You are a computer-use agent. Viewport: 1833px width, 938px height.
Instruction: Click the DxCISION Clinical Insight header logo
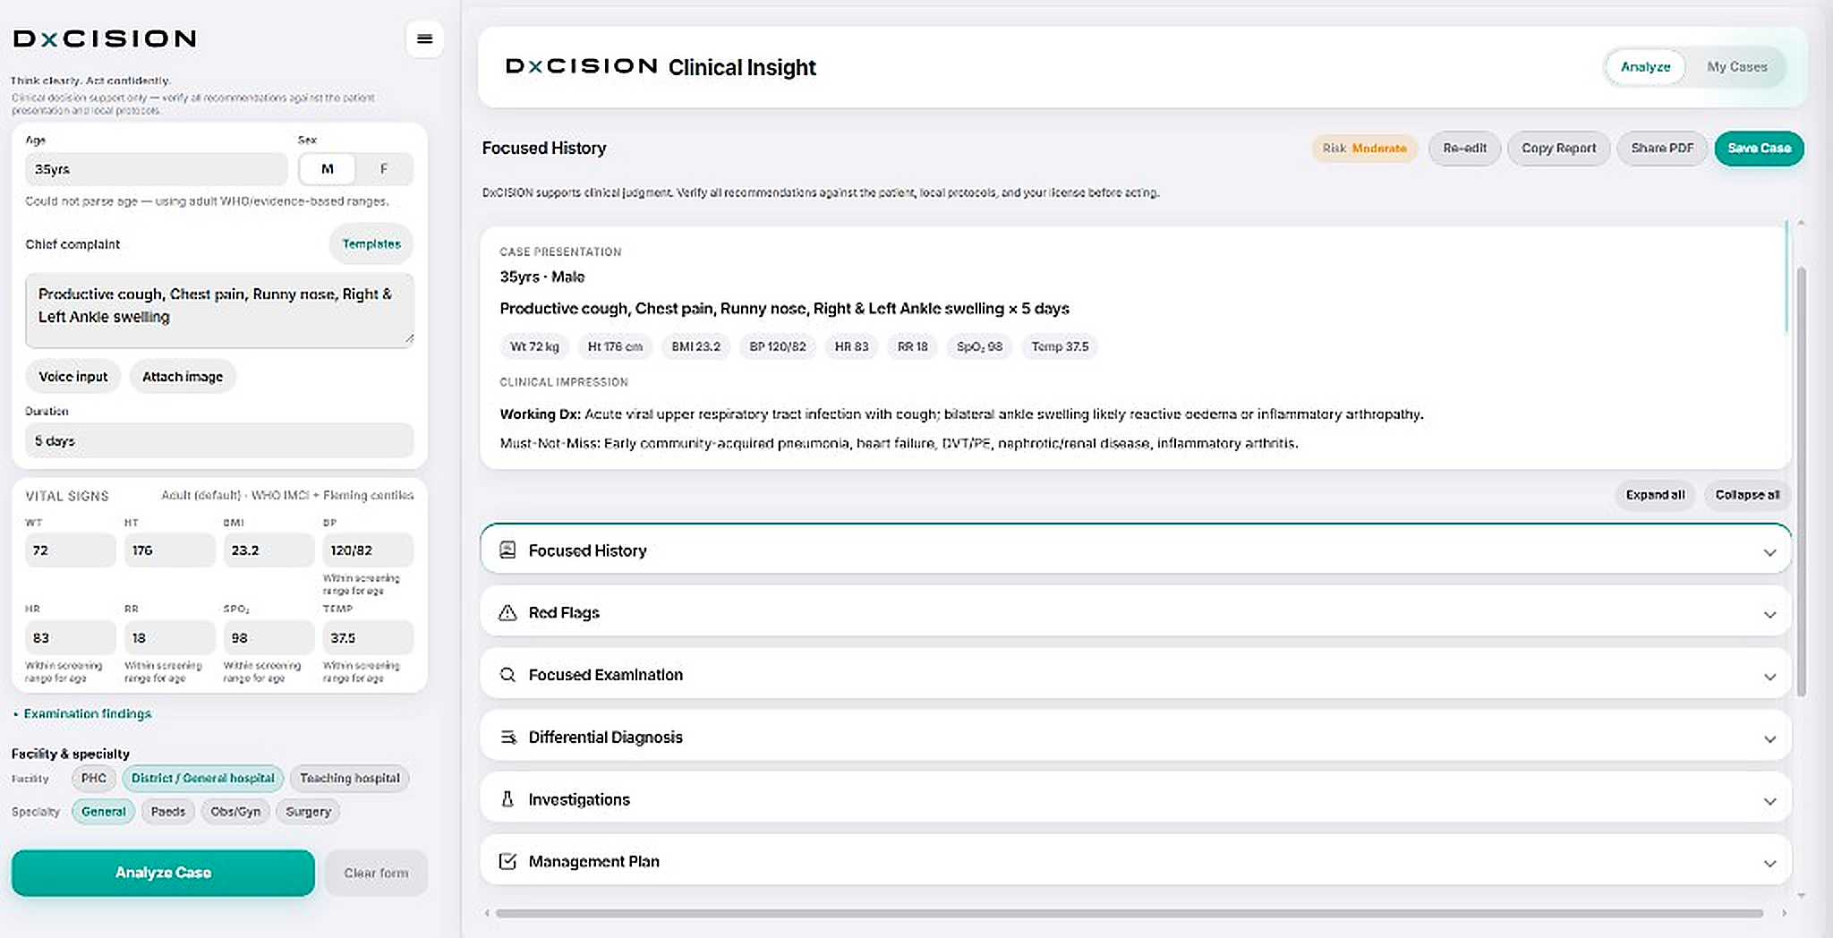click(582, 66)
